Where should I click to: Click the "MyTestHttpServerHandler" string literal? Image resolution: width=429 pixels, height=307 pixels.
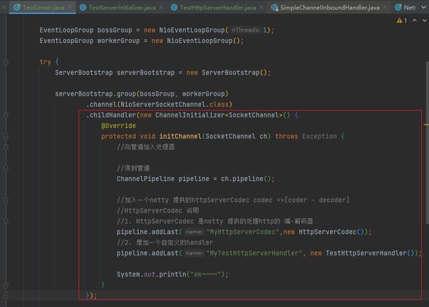[254, 254]
